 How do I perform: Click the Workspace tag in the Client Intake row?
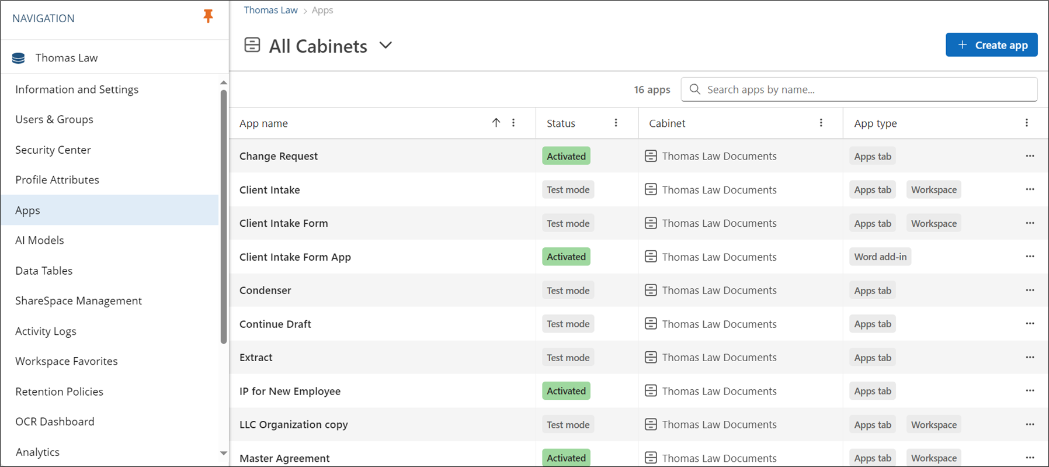tap(933, 189)
